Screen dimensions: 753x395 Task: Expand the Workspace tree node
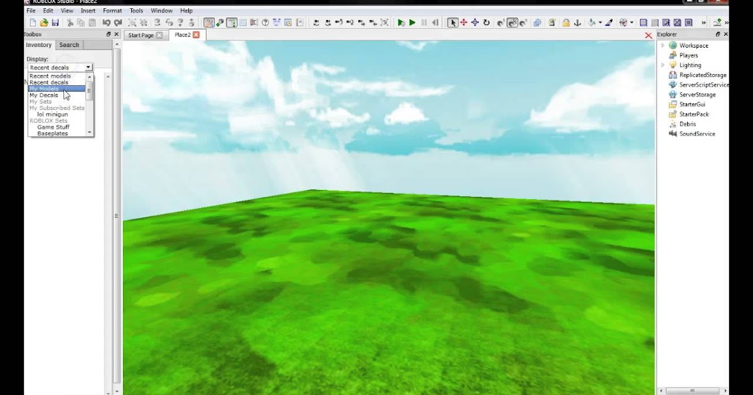(663, 45)
